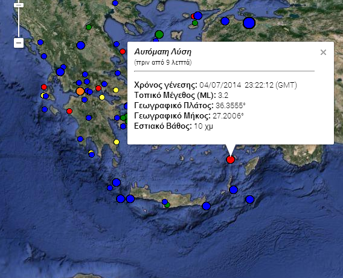Select the blue marker just below Karpathos island
The width and height of the screenshot is (343, 278).
pyautogui.click(x=234, y=190)
